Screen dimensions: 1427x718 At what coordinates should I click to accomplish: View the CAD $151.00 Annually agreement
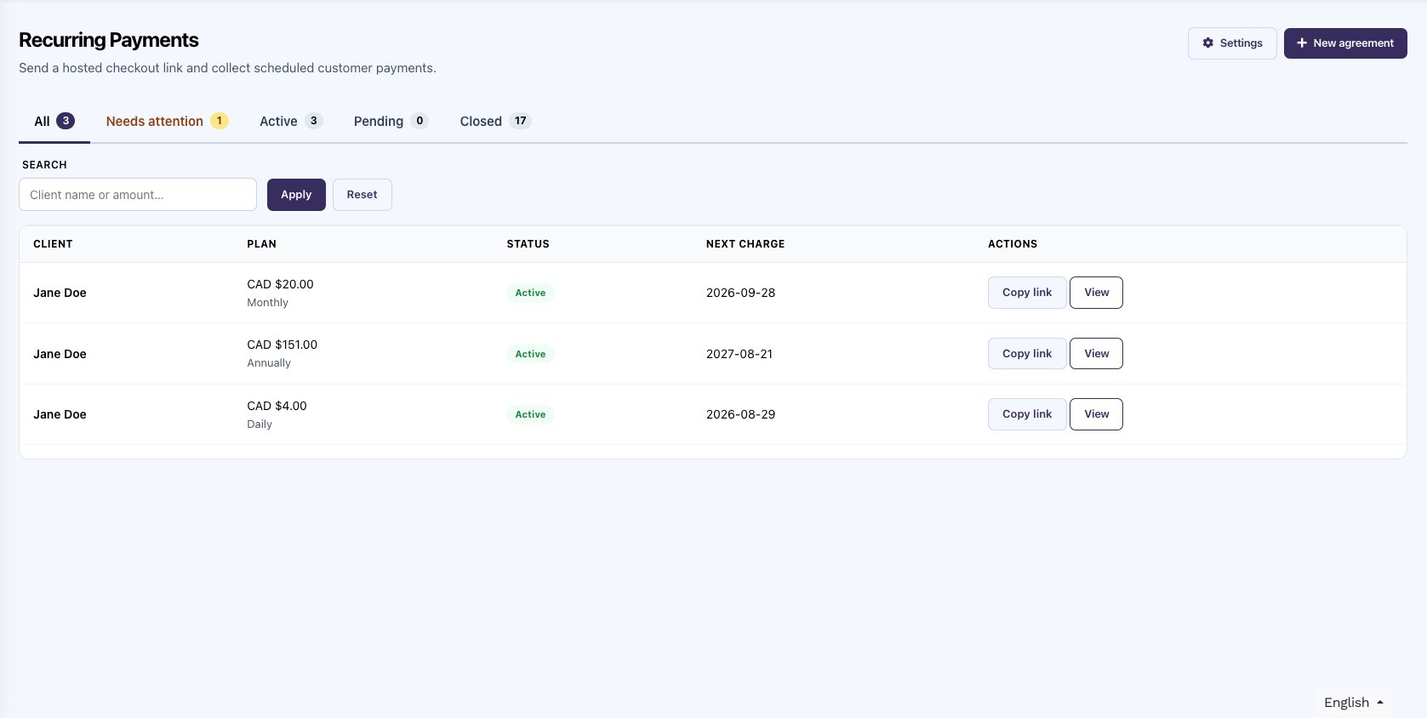(1096, 354)
